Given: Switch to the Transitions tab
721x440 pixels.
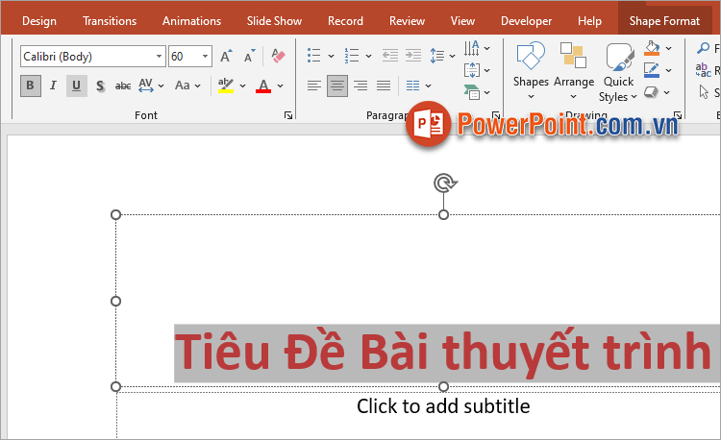Looking at the screenshot, I should (x=110, y=21).
